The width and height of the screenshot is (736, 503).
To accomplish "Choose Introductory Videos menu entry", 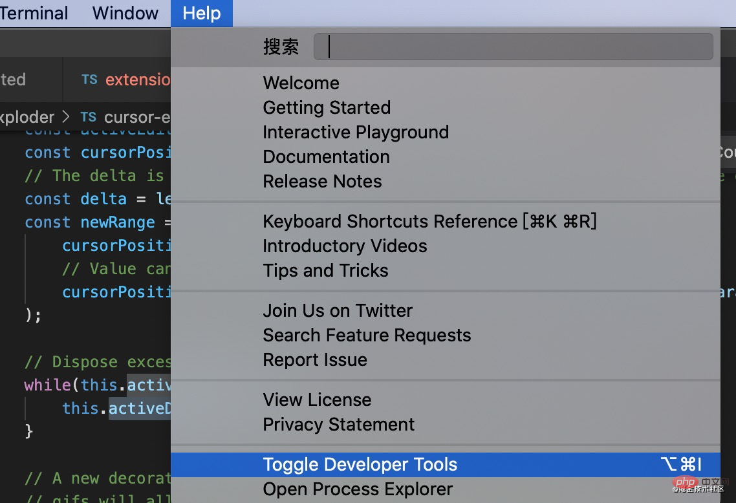I will coord(345,246).
